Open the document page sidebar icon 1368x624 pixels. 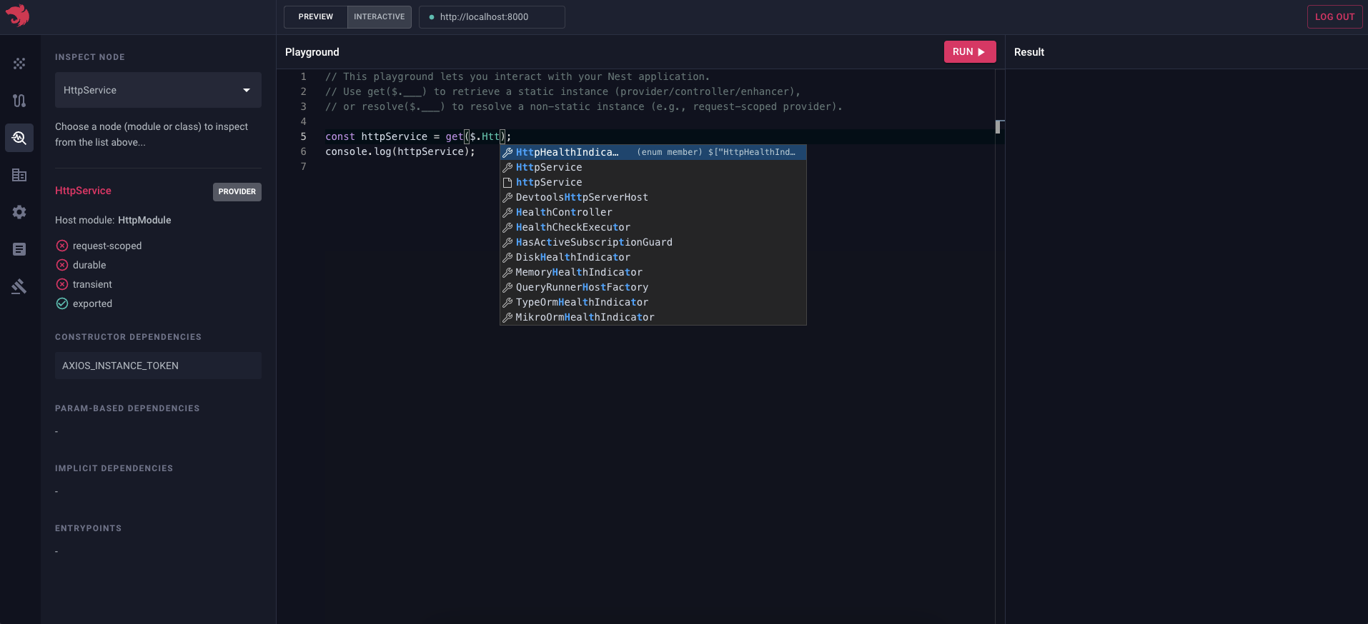[19, 249]
